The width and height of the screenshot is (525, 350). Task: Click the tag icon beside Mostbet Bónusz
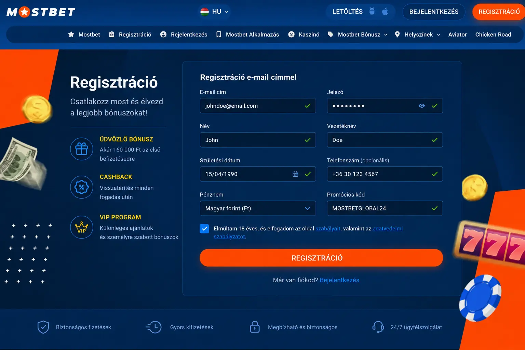point(331,35)
